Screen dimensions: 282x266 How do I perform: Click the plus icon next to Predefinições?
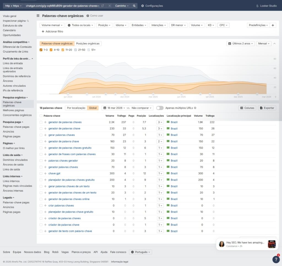coord(273,25)
